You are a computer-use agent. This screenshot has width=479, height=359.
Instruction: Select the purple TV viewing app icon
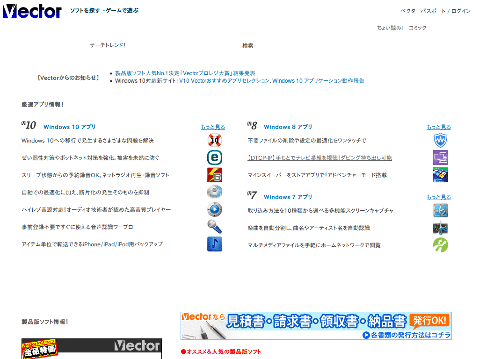(x=440, y=158)
